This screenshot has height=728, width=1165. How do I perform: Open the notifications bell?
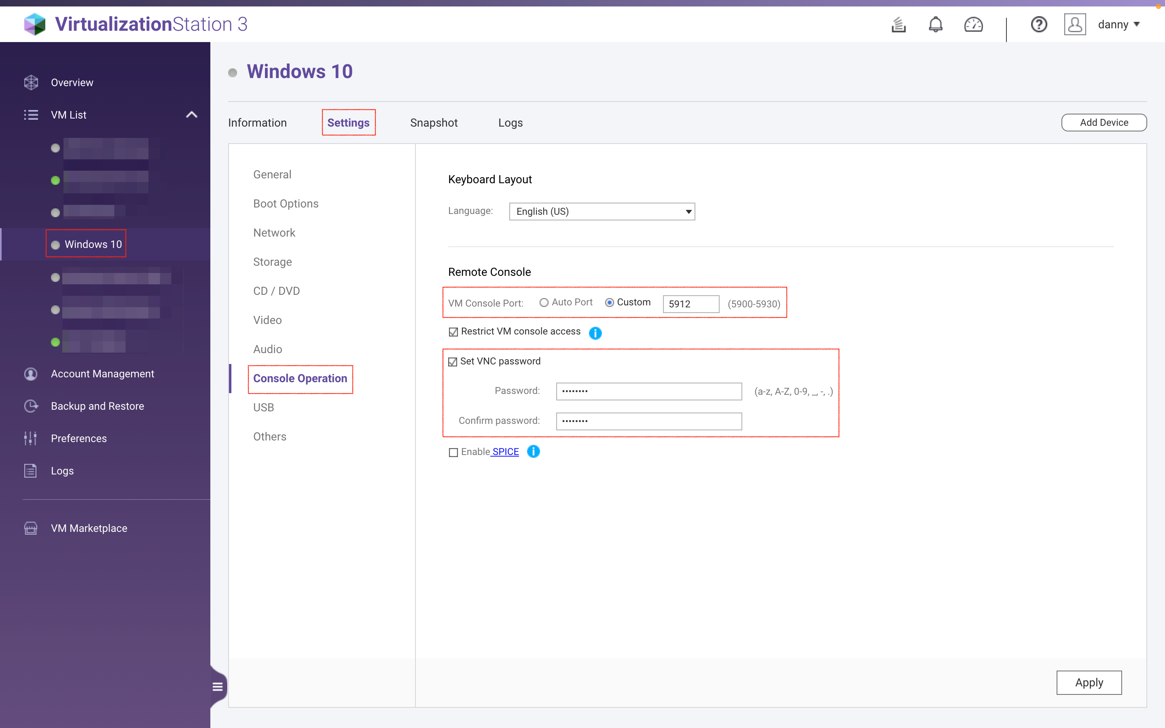tap(935, 24)
